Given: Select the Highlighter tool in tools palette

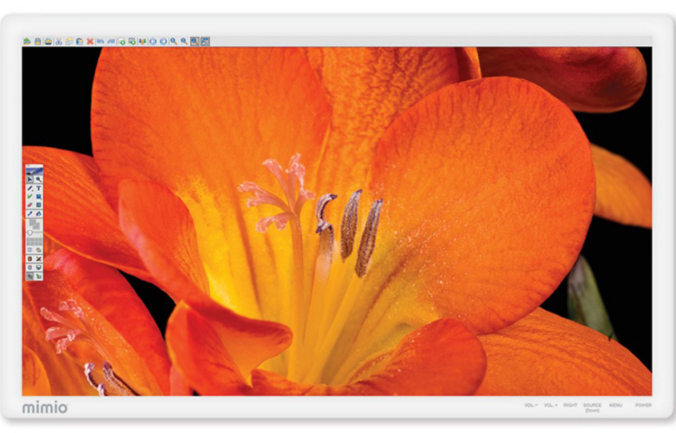Looking at the screenshot, I should 30,197.
